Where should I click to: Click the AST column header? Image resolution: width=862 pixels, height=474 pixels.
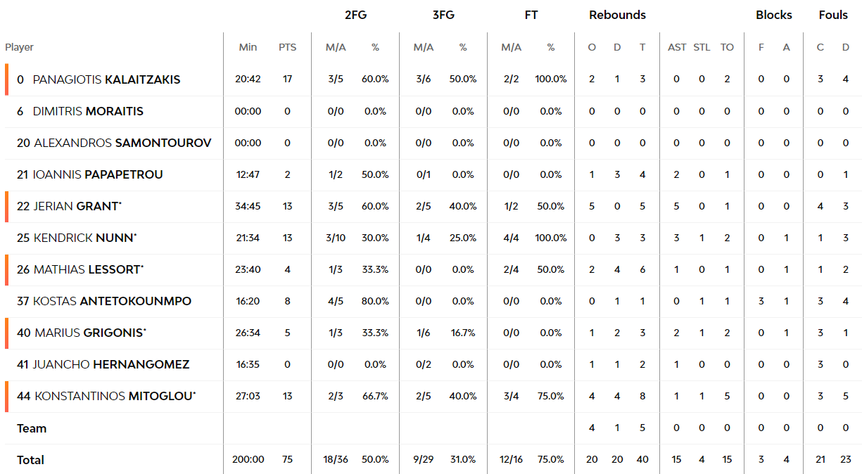tap(677, 47)
